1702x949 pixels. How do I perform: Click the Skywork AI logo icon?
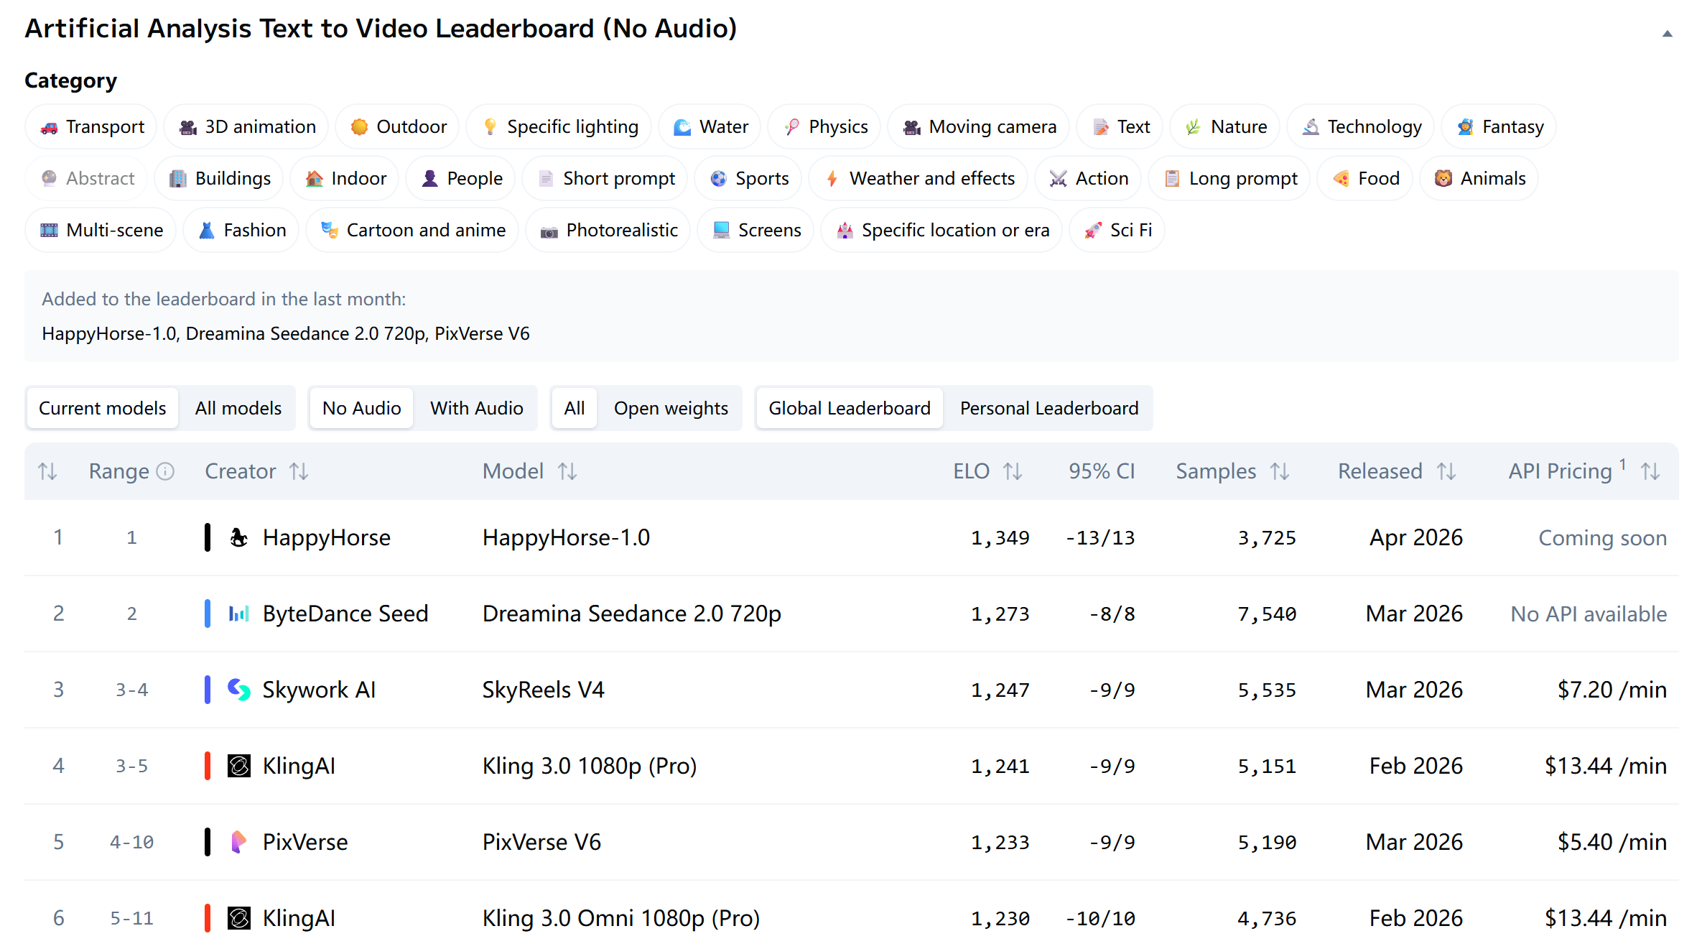click(238, 690)
